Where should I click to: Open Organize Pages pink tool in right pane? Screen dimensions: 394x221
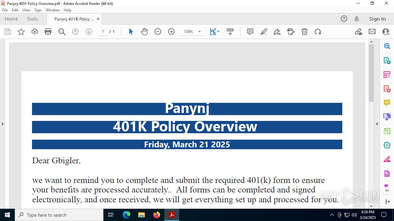coord(387,75)
